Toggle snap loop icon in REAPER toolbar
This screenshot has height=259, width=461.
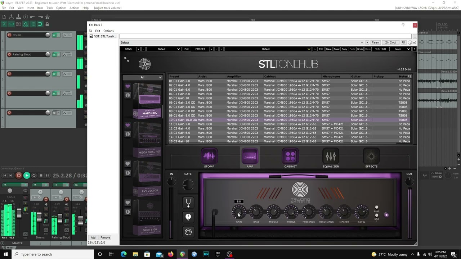click(40, 24)
